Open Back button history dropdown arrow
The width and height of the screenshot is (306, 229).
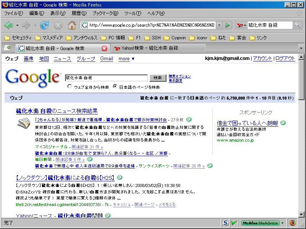coord(17,25)
